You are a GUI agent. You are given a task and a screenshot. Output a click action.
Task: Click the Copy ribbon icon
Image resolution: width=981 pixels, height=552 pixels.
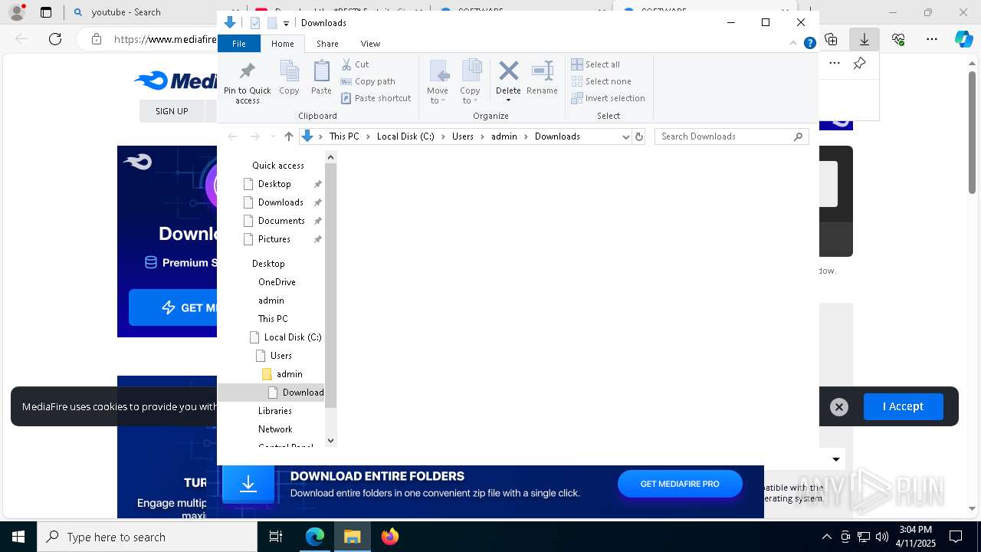tap(289, 71)
